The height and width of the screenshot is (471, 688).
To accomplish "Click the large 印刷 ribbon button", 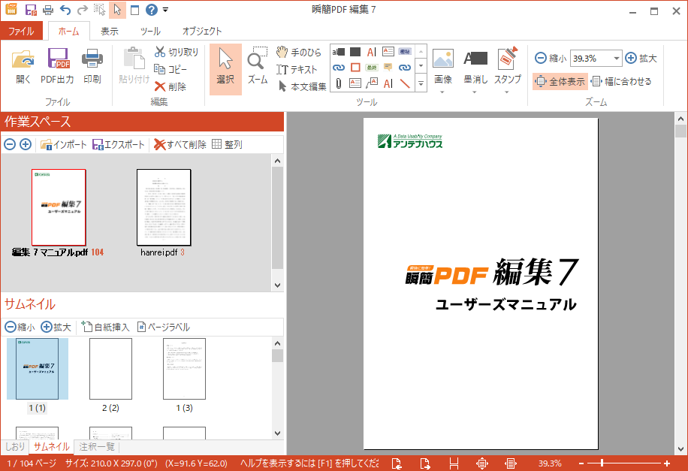I will coord(92,67).
